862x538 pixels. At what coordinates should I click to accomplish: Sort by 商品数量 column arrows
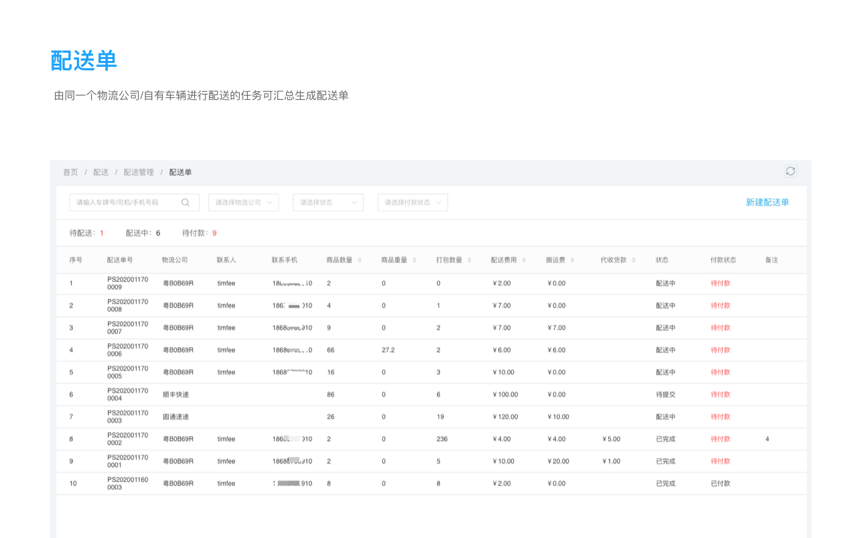pos(360,260)
